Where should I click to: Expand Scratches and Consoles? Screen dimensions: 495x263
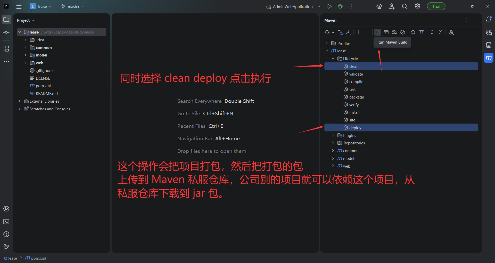19,109
